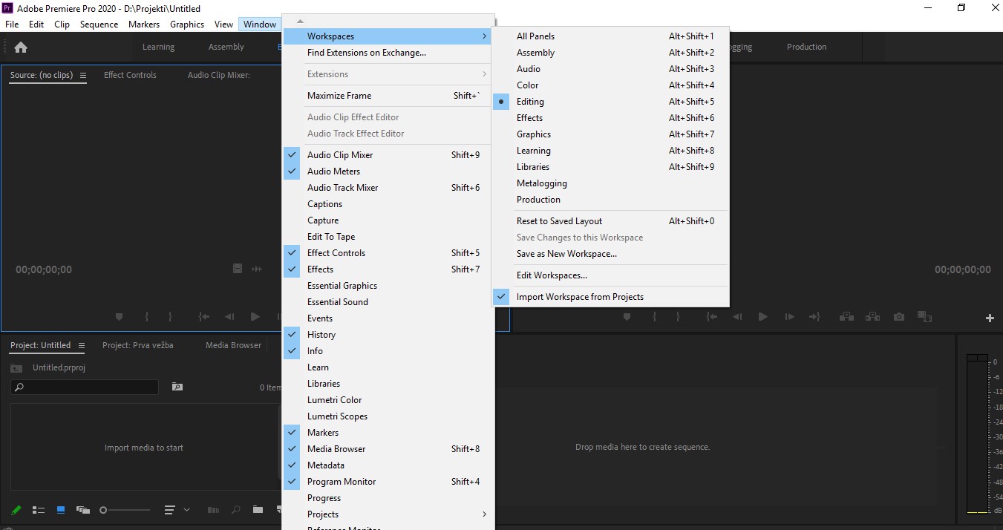Uncheck Audio Clip Mixer in the Window menu
1003x530 pixels.
click(x=388, y=155)
